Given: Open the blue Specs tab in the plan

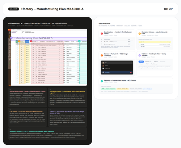Looking at the screenshot, I should click(27, 42).
